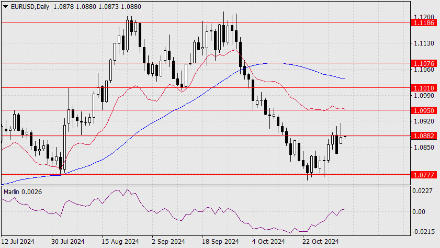Select the Marlin 0.0026 indicator label
The image size is (440, 248).
click(22, 192)
